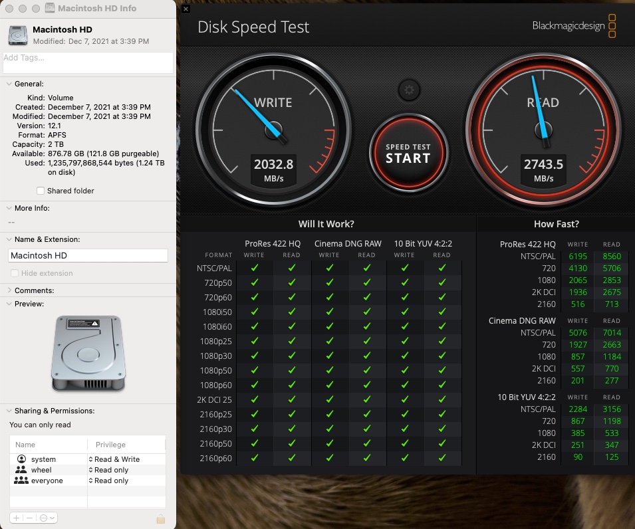The height and width of the screenshot is (529, 635).
Task: Click the green checkmark for 2160p60 ProRes write
Action: coord(253,458)
